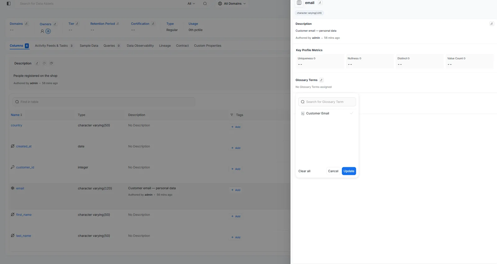The image size is (497, 264).
Task: Edit the table description on the Columns tab
Action: point(37,63)
